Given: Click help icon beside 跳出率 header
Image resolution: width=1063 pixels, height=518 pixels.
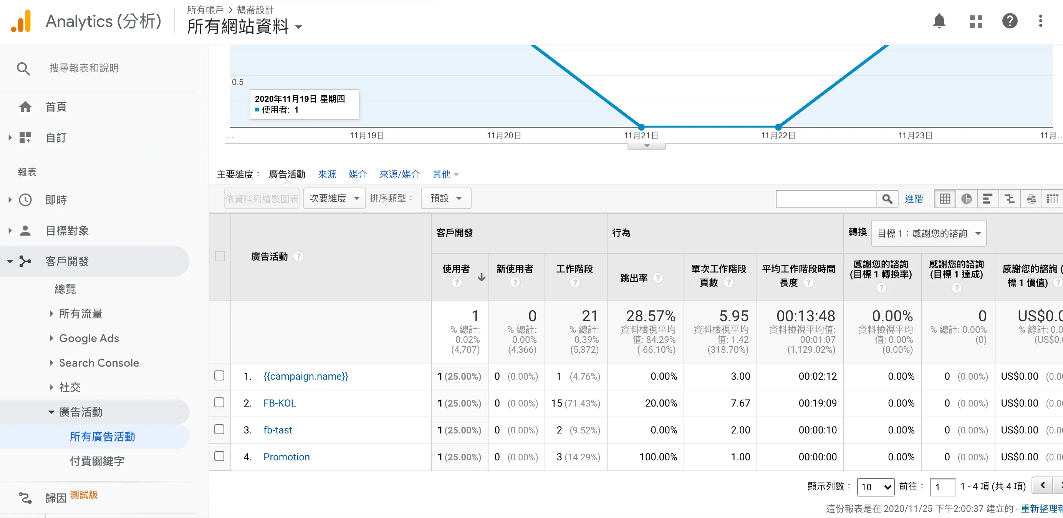Looking at the screenshot, I should click(x=658, y=278).
